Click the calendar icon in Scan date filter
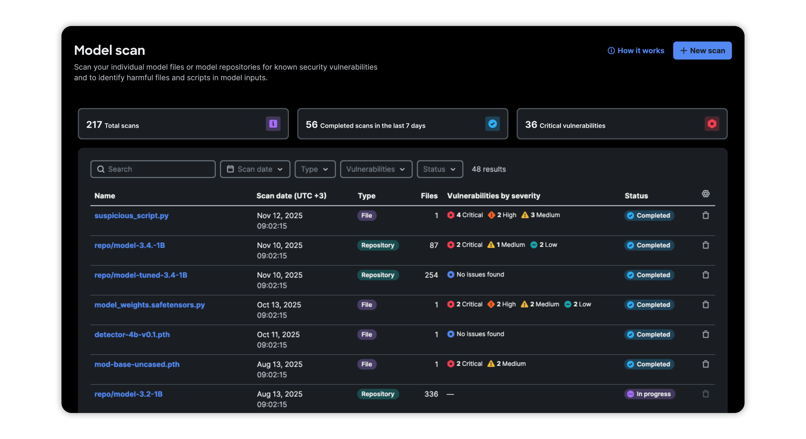Image resolution: width=806 pixels, height=439 pixels. (x=230, y=169)
